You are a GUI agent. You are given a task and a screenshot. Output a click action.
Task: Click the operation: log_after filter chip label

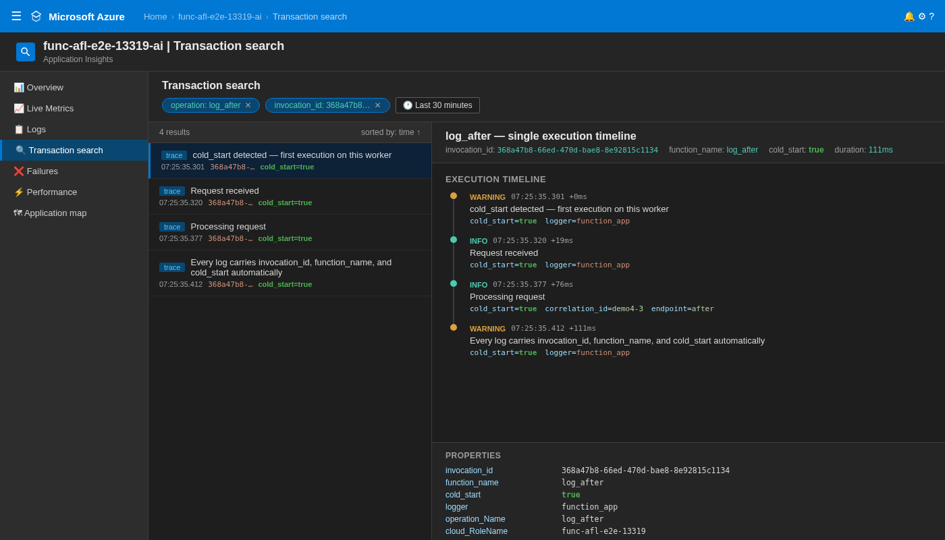click(205, 105)
